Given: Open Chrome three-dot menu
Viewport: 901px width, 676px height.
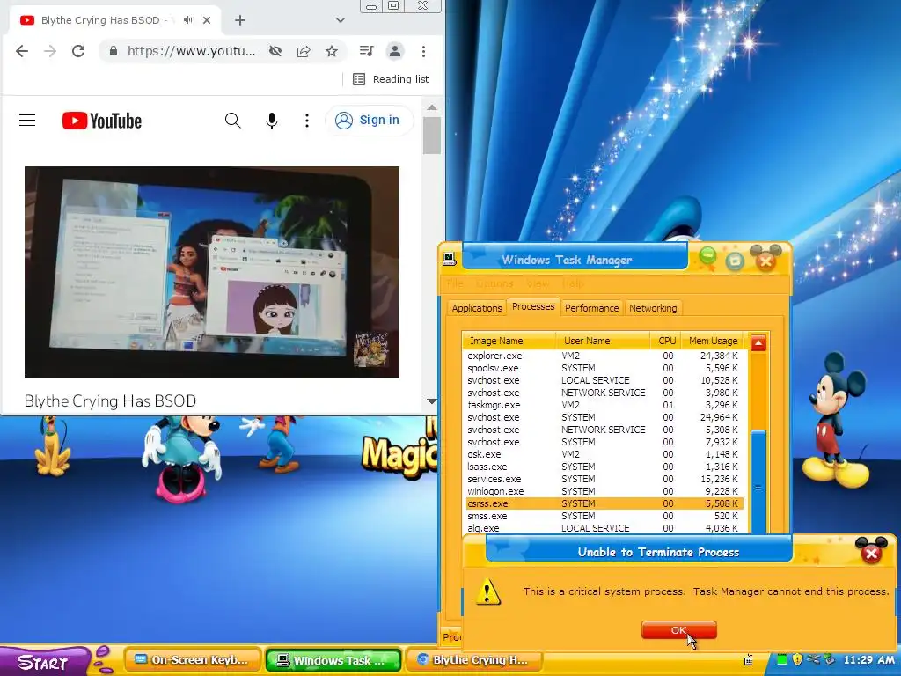Looking at the screenshot, I should [x=423, y=51].
